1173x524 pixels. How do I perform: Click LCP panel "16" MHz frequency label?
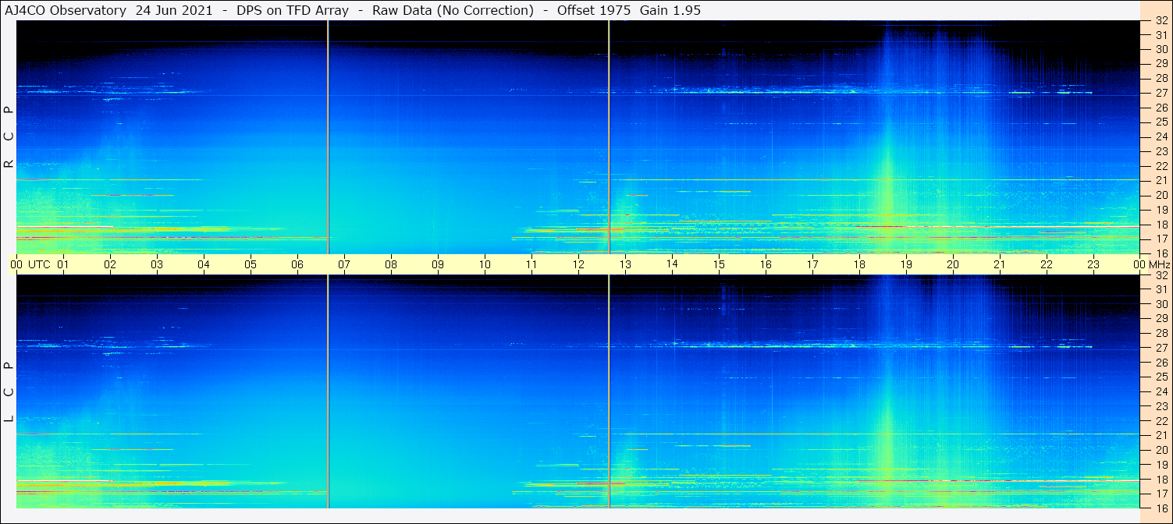[x=1161, y=508]
